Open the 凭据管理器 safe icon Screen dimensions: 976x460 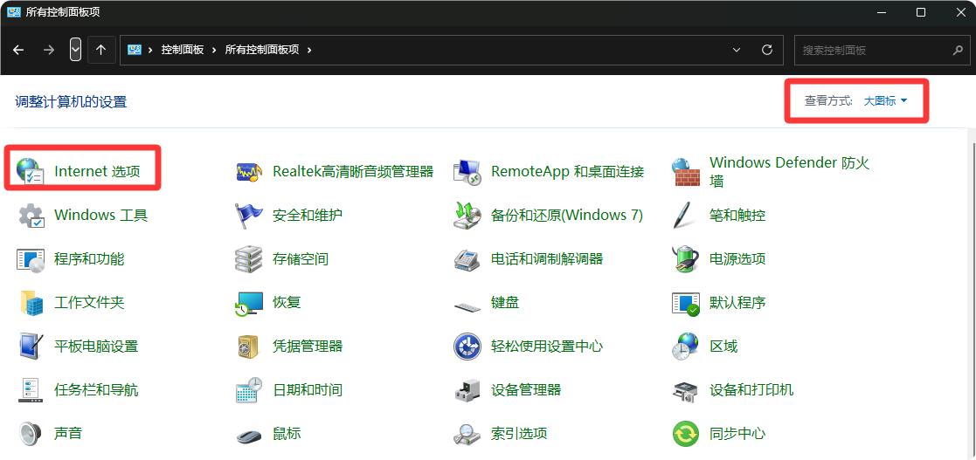(x=249, y=346)
